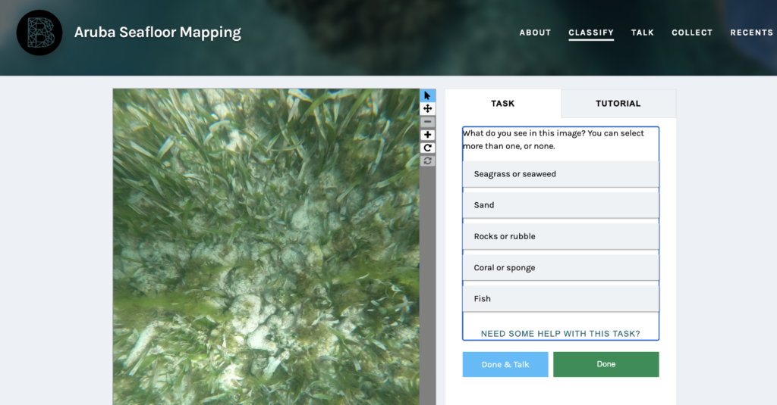Screen dimensions: 777x405
Task: Zoom out of the seafloor image
Action: [x=427, y=122]
